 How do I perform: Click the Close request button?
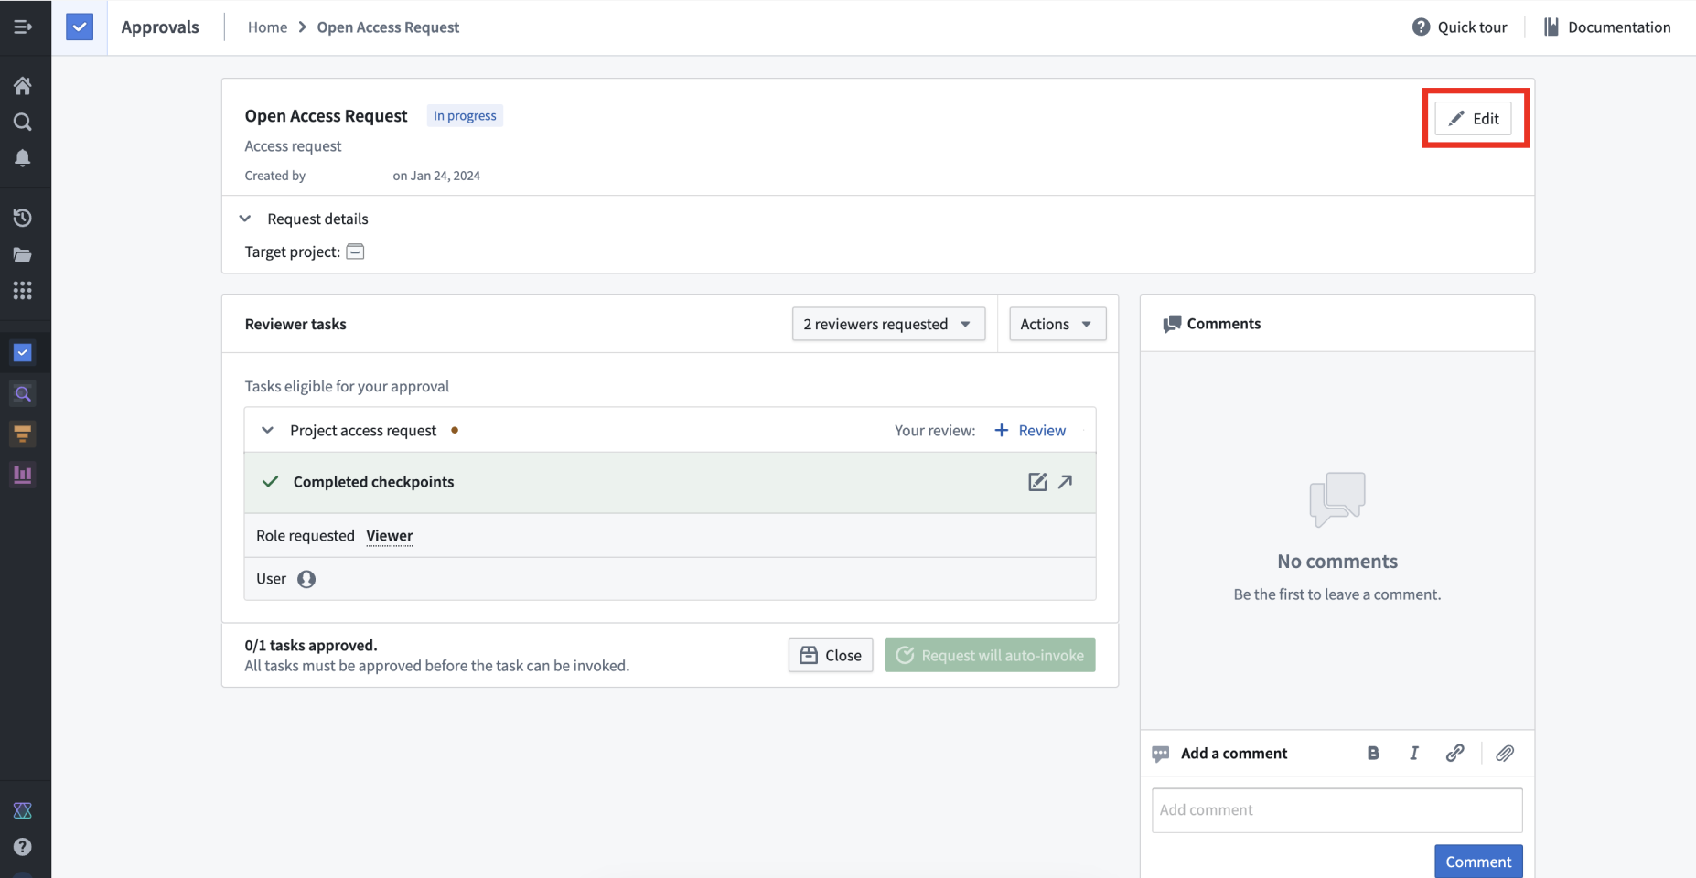pyautogui.click(x=831, y=655)
